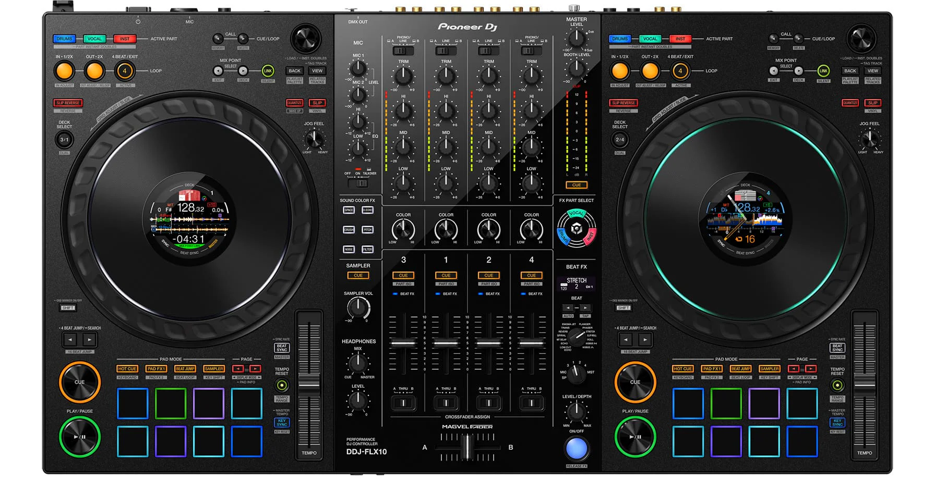Image resolution: width=935 pixels, height=481 pixels.
Task: Enable D.ECHO sound color FX
Action: click(368, 210)
